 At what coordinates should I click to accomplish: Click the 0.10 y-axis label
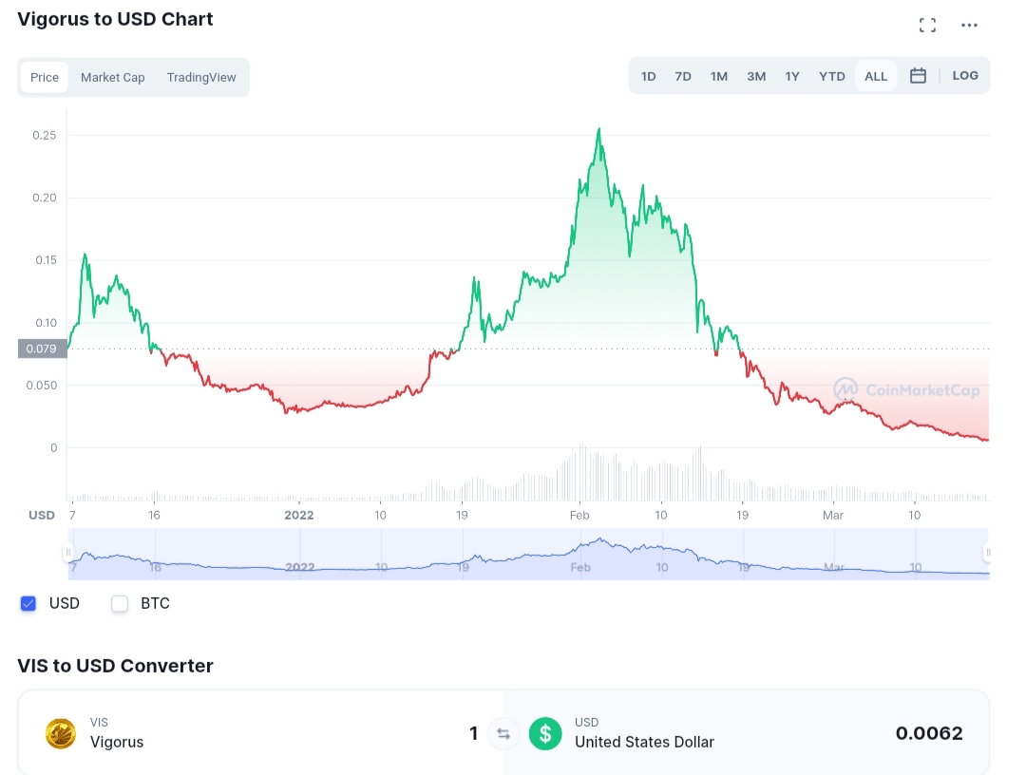point(46,322)
